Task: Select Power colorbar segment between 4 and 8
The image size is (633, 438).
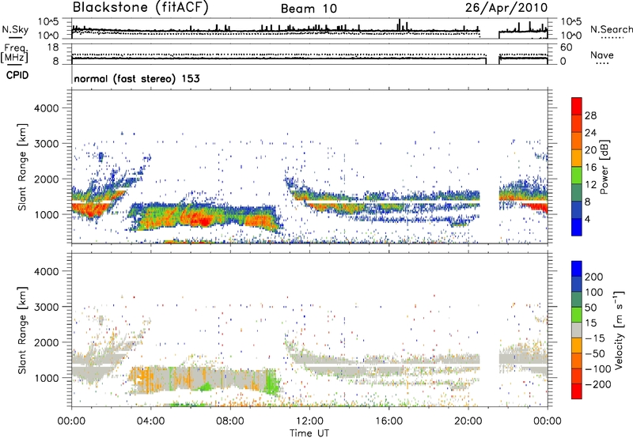Action: [577, 210]
